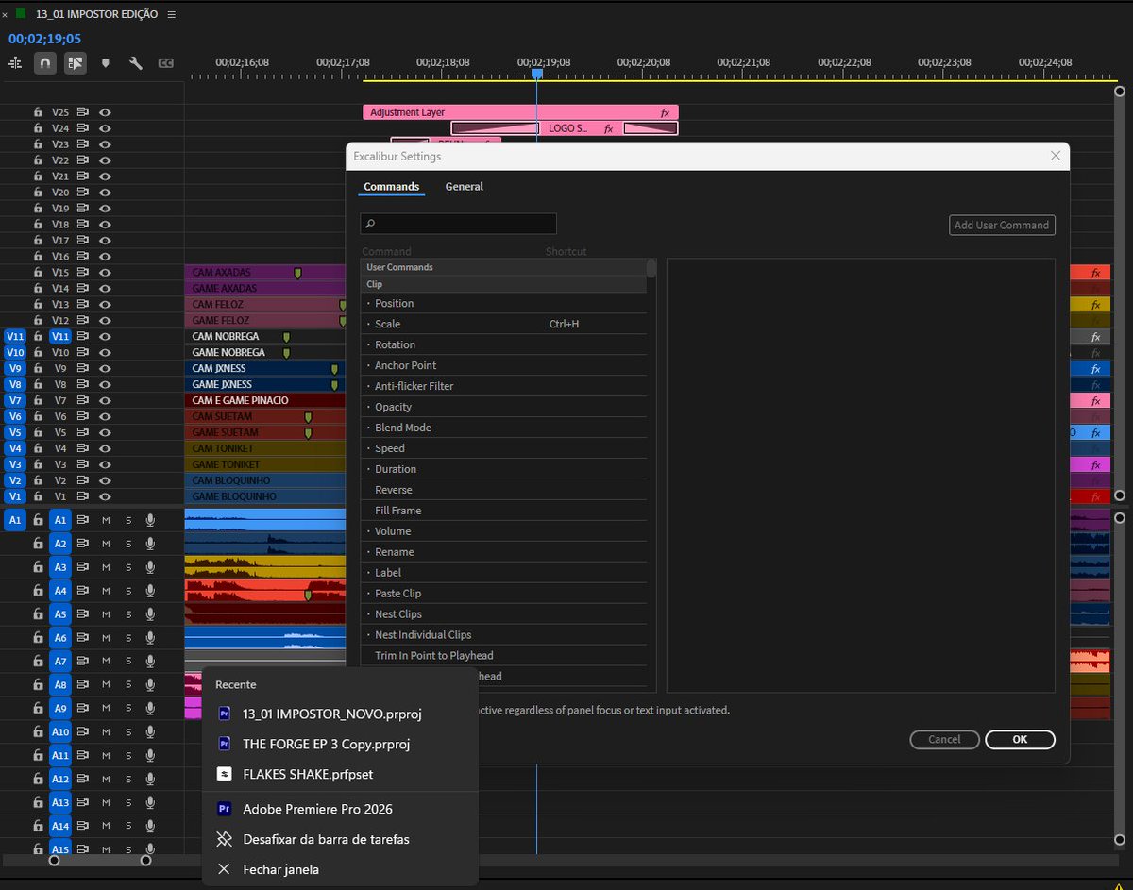Open caption track options CC icon

pyautogui.click(x=165, y=63)
